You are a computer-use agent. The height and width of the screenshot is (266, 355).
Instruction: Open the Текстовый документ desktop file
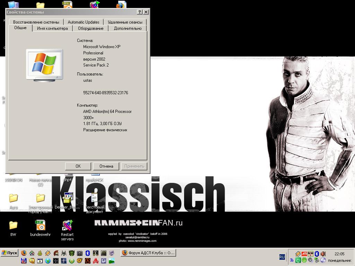pyautogui.click(x=94, y=199)
